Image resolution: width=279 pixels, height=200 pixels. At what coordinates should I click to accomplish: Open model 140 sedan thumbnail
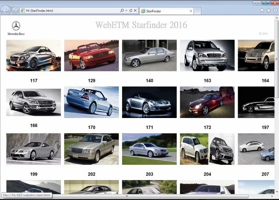[x=149, y=56]
